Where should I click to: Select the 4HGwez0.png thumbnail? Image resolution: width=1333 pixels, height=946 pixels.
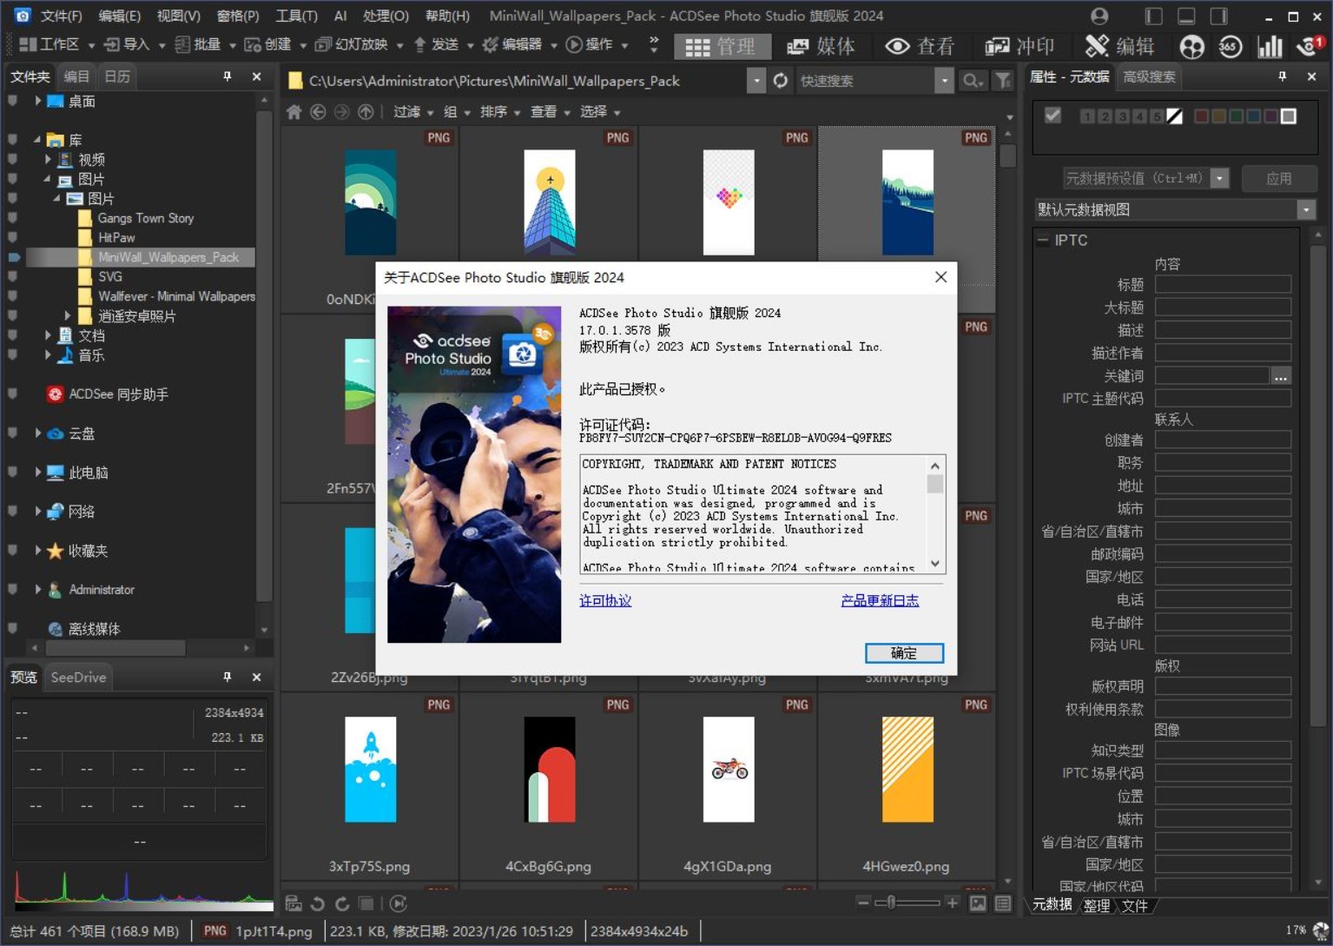coord(907,788)
